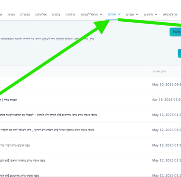Click the teal Form button

175,32
